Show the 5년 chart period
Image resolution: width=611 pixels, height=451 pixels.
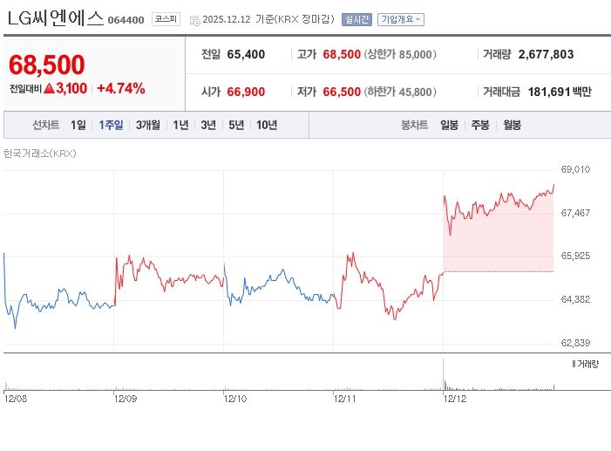236,125
